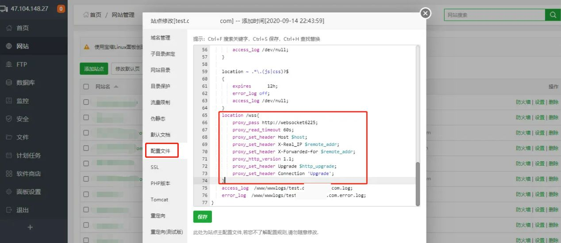
Task: Check the second website row checkbox
Action: 86,118
